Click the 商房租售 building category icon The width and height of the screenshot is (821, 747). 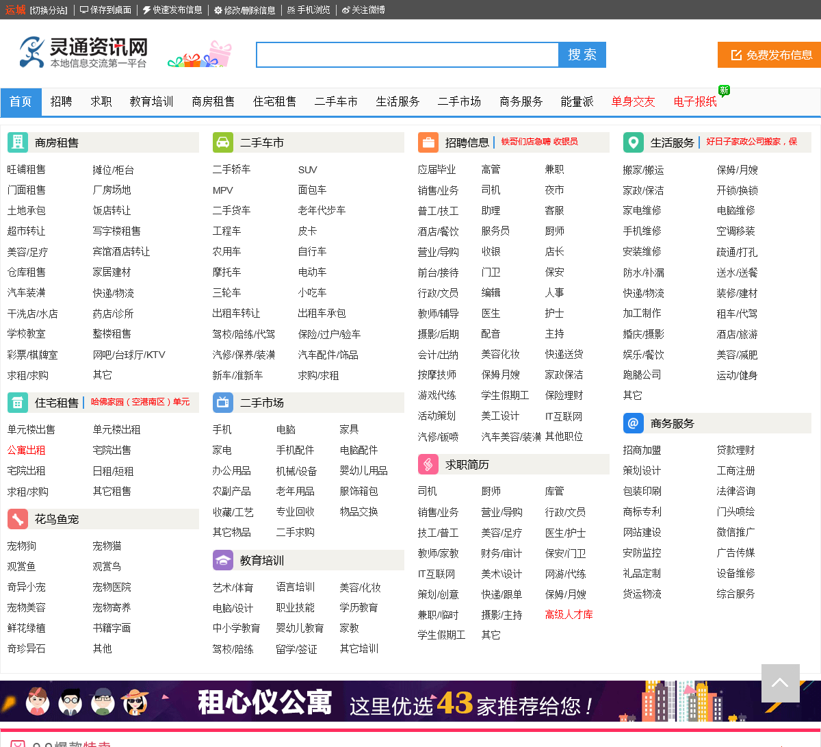pyautogui.click(x=18, y=142)
